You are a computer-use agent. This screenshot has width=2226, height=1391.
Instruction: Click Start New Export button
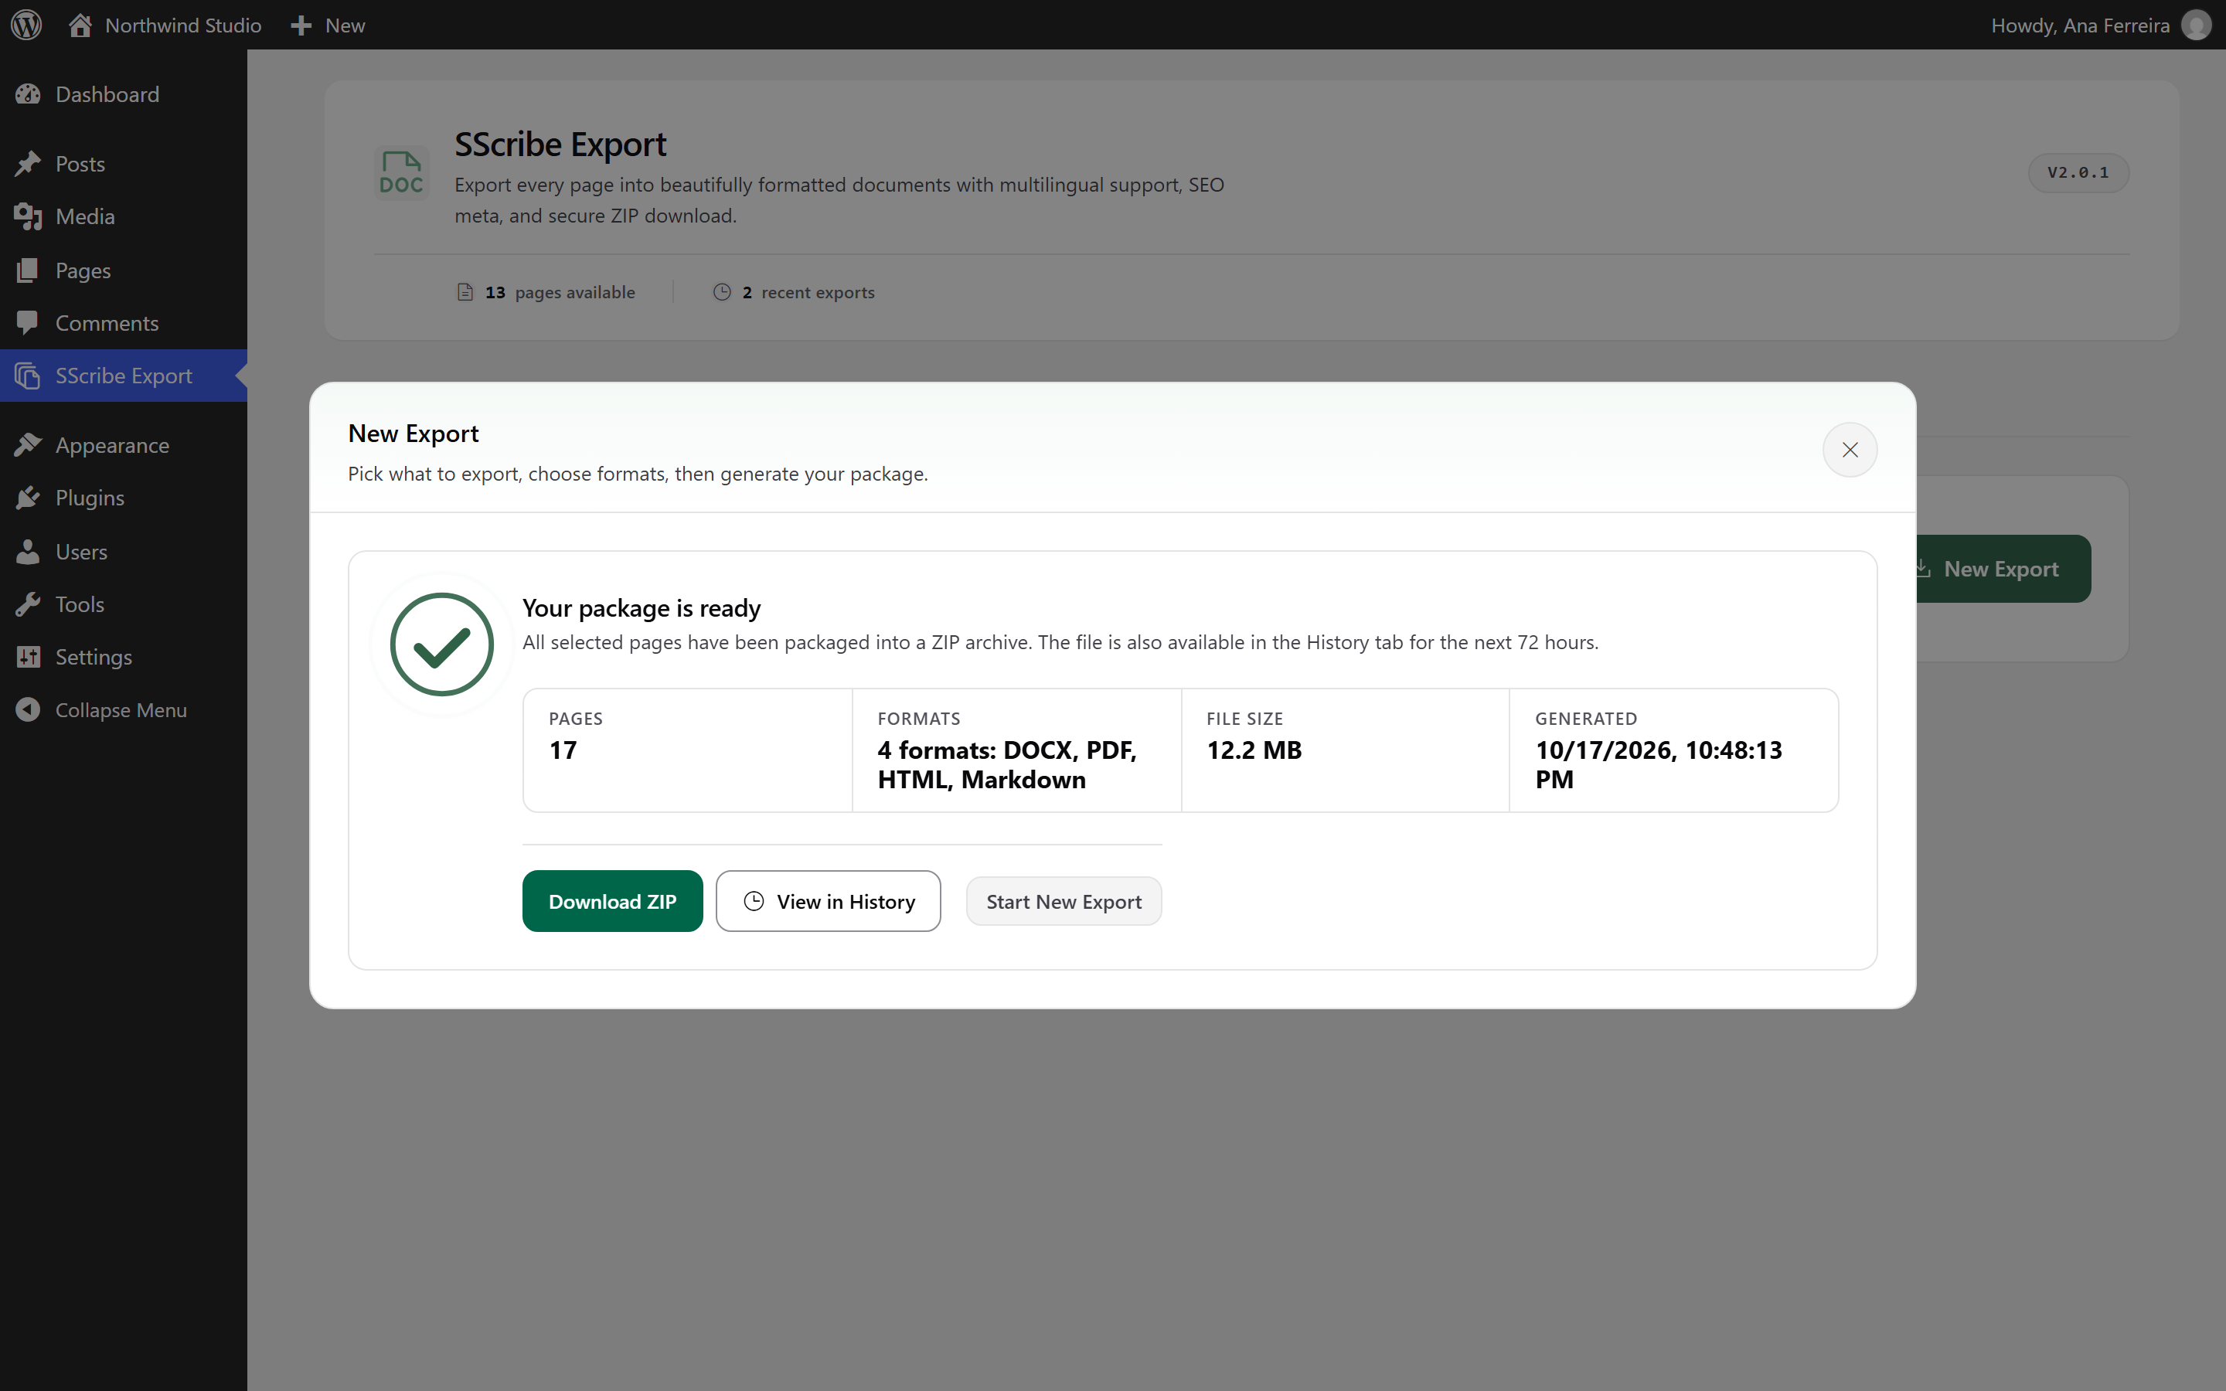tap(1064, 902)
